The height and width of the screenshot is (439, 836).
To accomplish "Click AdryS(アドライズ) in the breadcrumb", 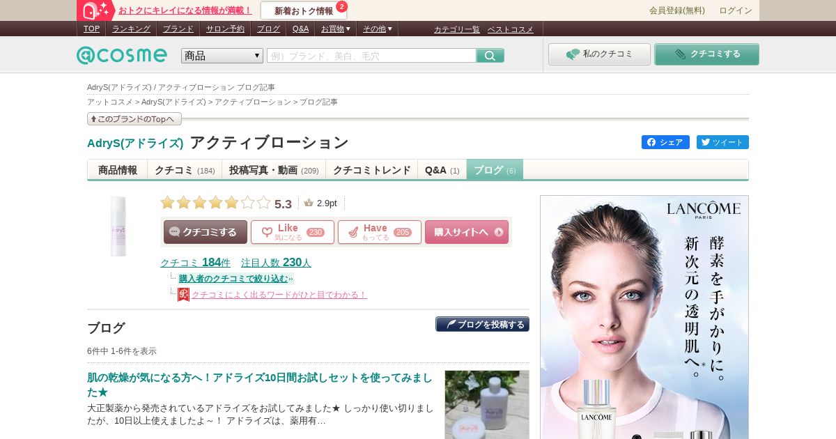I will [x=173, y=102].
